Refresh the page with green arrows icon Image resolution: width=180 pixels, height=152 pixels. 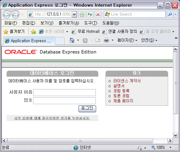pos(90,14)
